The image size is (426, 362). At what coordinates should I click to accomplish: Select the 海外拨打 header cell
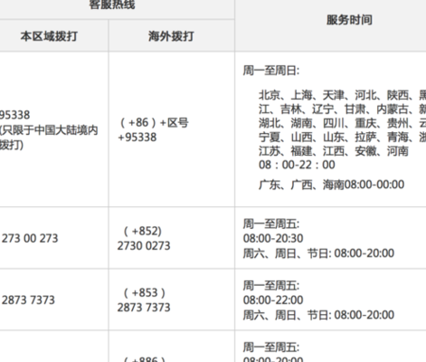pos(171,36)
